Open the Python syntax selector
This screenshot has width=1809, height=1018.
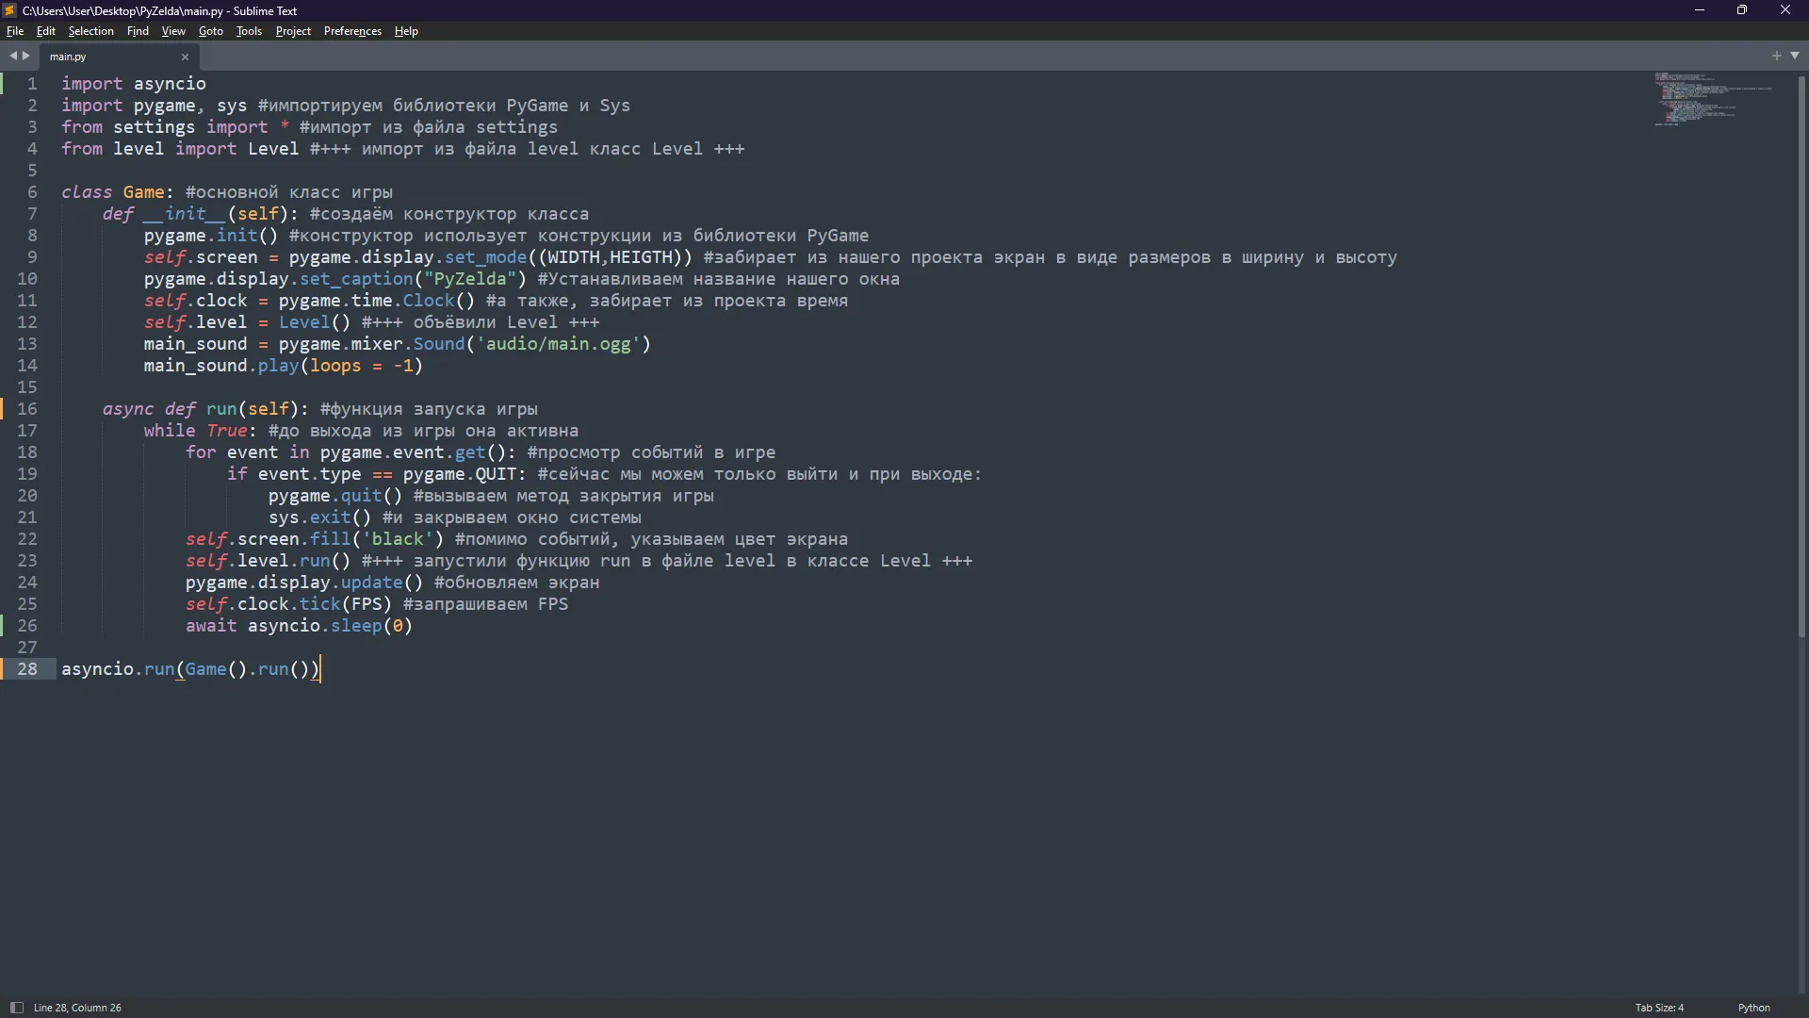pyautogui.click(x=1753, y=1008)
